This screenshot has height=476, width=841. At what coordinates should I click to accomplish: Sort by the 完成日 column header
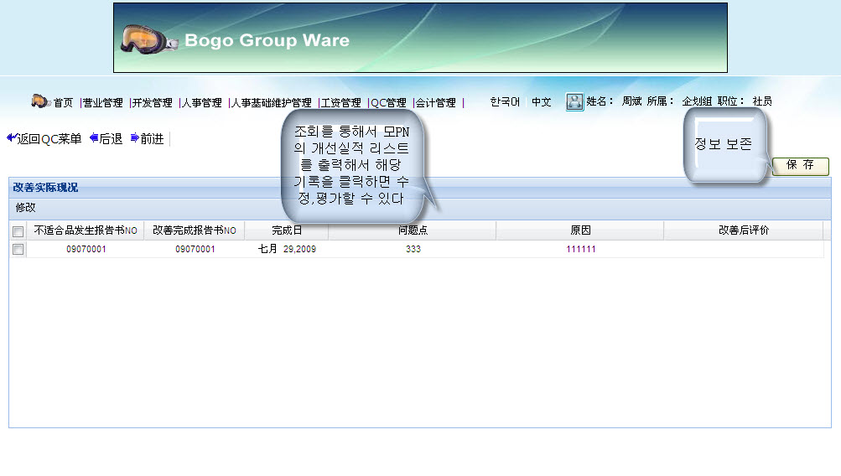[287, 230]
